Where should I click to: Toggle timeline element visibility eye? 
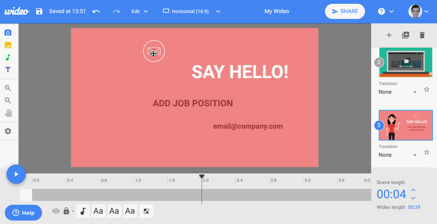coord(55,211)
